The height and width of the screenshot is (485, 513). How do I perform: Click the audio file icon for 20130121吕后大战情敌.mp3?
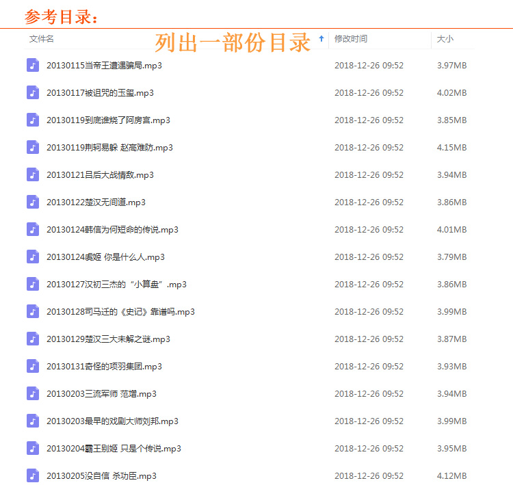(33, 175)
